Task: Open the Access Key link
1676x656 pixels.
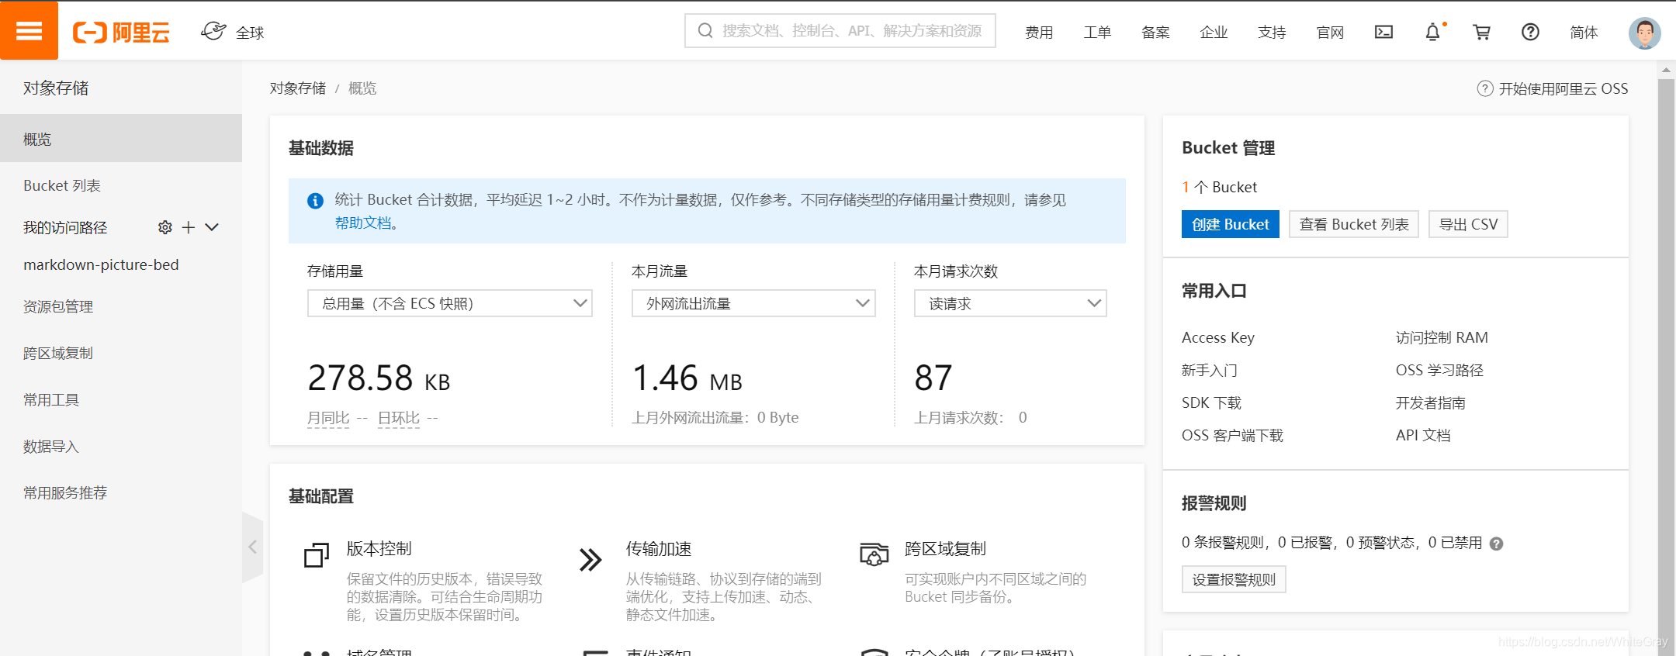Action: [x=1218, y=337]
